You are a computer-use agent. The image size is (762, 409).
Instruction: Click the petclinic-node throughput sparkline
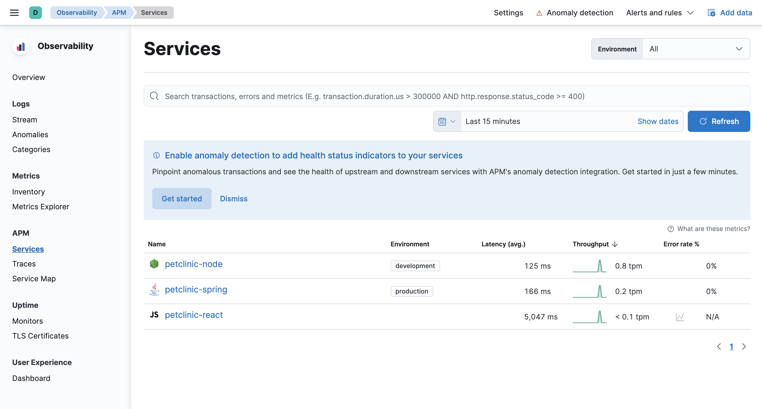tap(589, 266)
